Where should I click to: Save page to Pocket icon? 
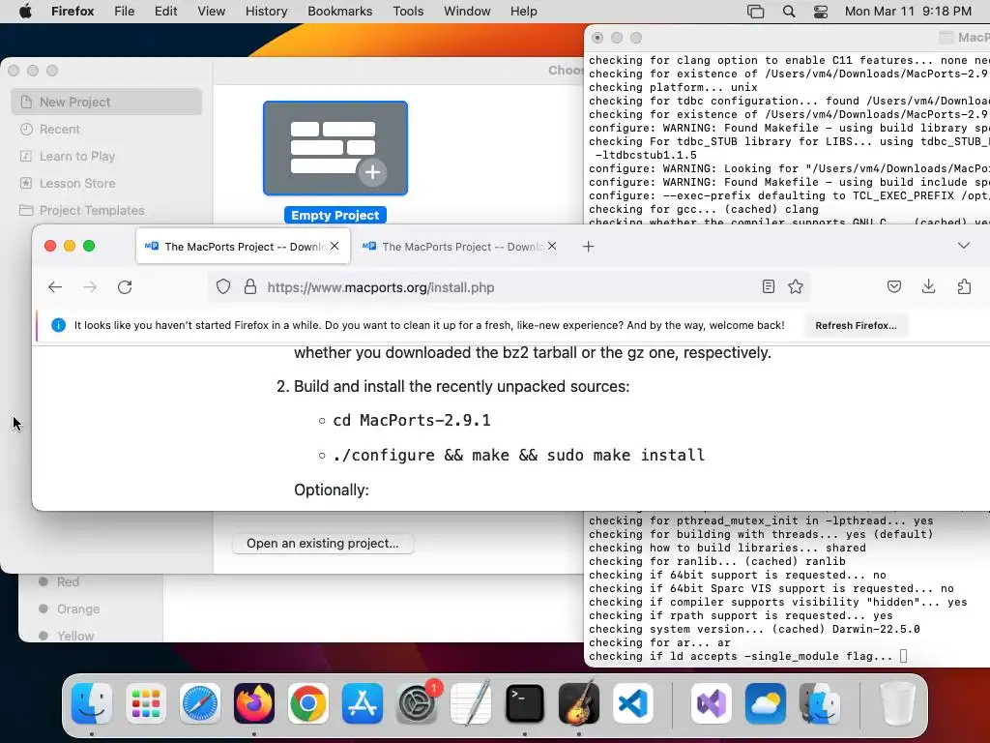(894, 286)
